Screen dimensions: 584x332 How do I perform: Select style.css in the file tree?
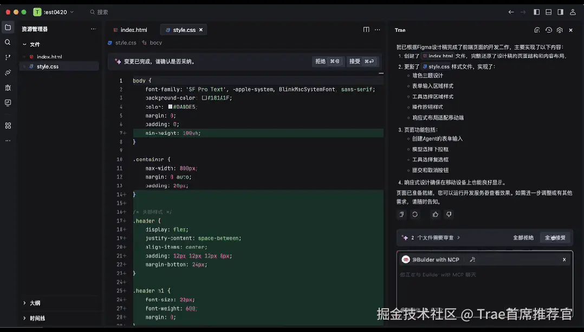(x=59, y=67)
